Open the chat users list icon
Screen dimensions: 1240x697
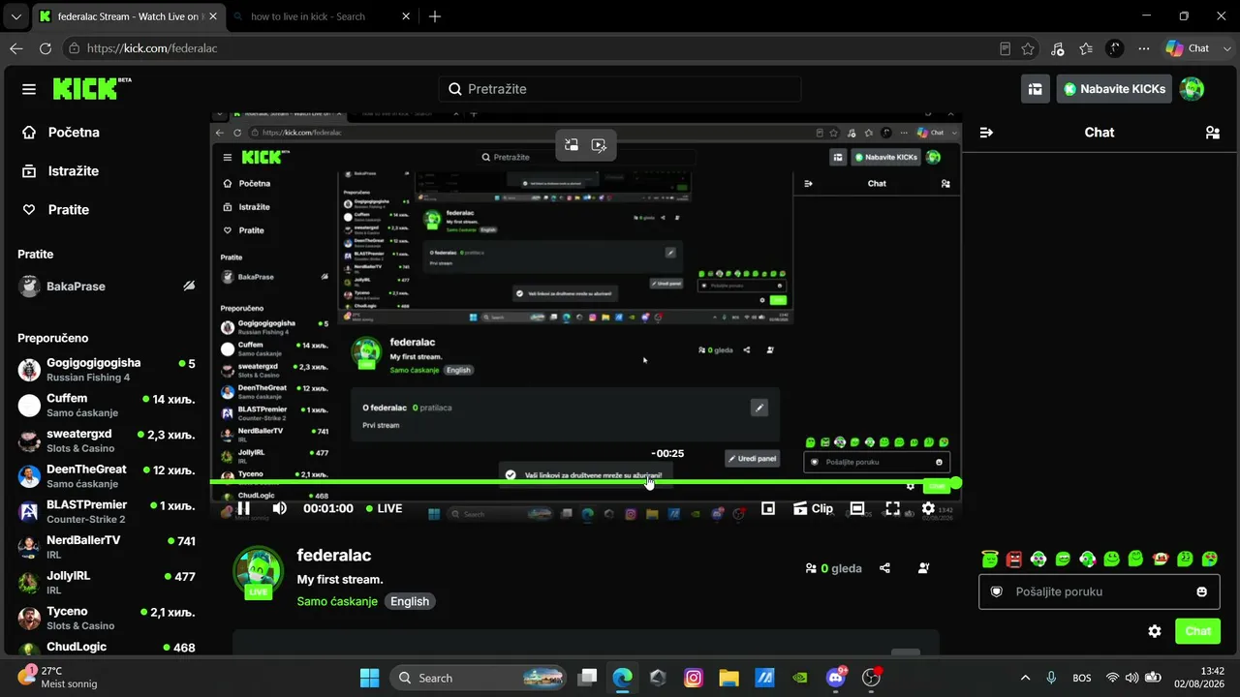pyautogui.click(x=1212, y=133)
